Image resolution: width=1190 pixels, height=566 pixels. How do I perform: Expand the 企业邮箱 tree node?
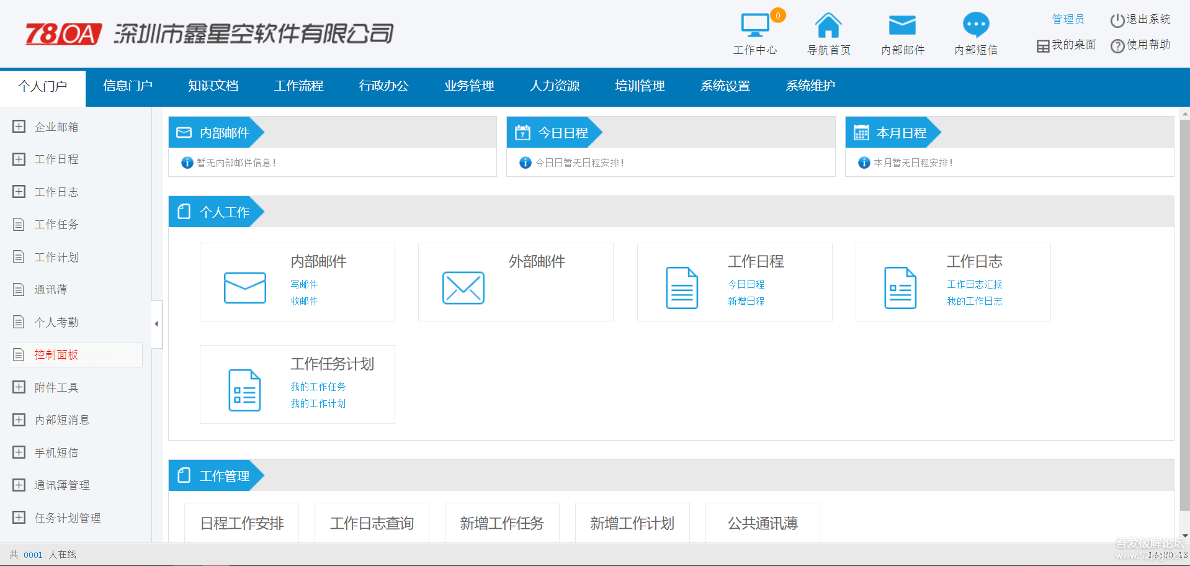pos(19,127)
